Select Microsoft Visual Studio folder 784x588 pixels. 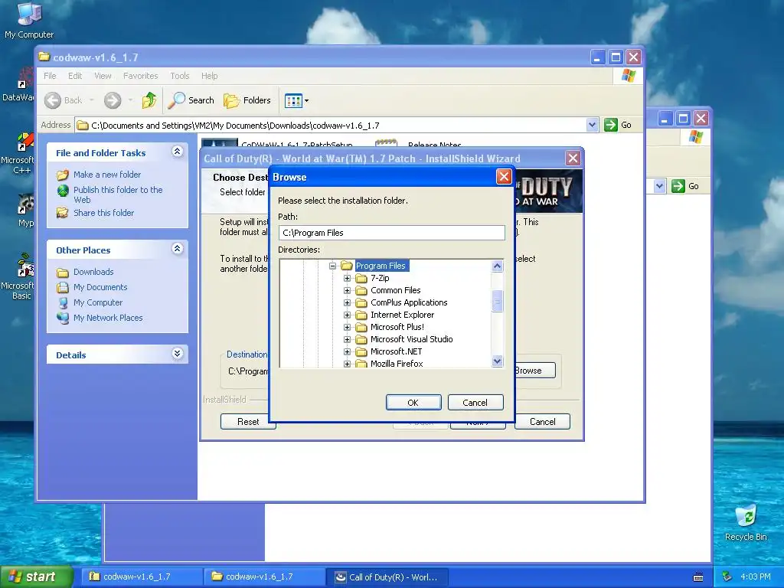pyautogui.click(x=411, y=339)
